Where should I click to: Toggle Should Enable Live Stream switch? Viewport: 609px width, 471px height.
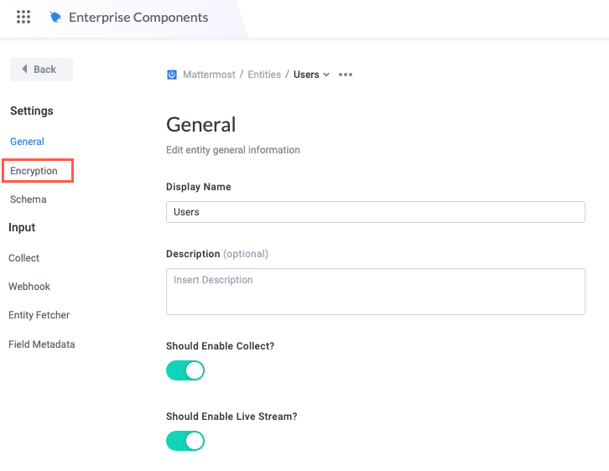[x=185, y=441]
